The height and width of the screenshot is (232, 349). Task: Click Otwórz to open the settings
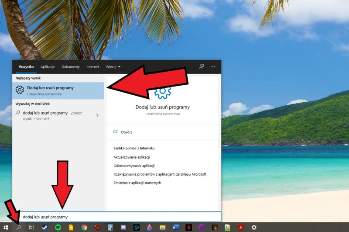pos(127,132)
